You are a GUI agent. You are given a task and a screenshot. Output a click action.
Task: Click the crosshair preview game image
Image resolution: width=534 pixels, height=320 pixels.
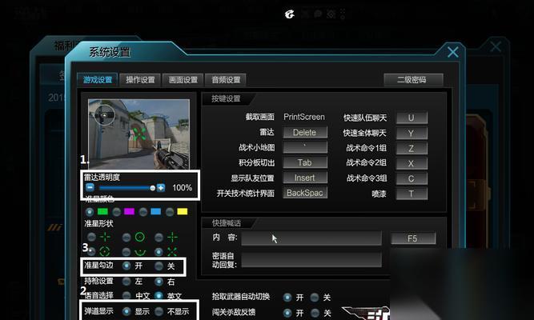[139, 134]
